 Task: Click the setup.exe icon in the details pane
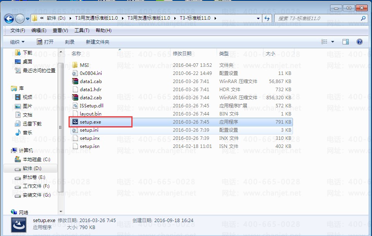click(x=19, y=225)
